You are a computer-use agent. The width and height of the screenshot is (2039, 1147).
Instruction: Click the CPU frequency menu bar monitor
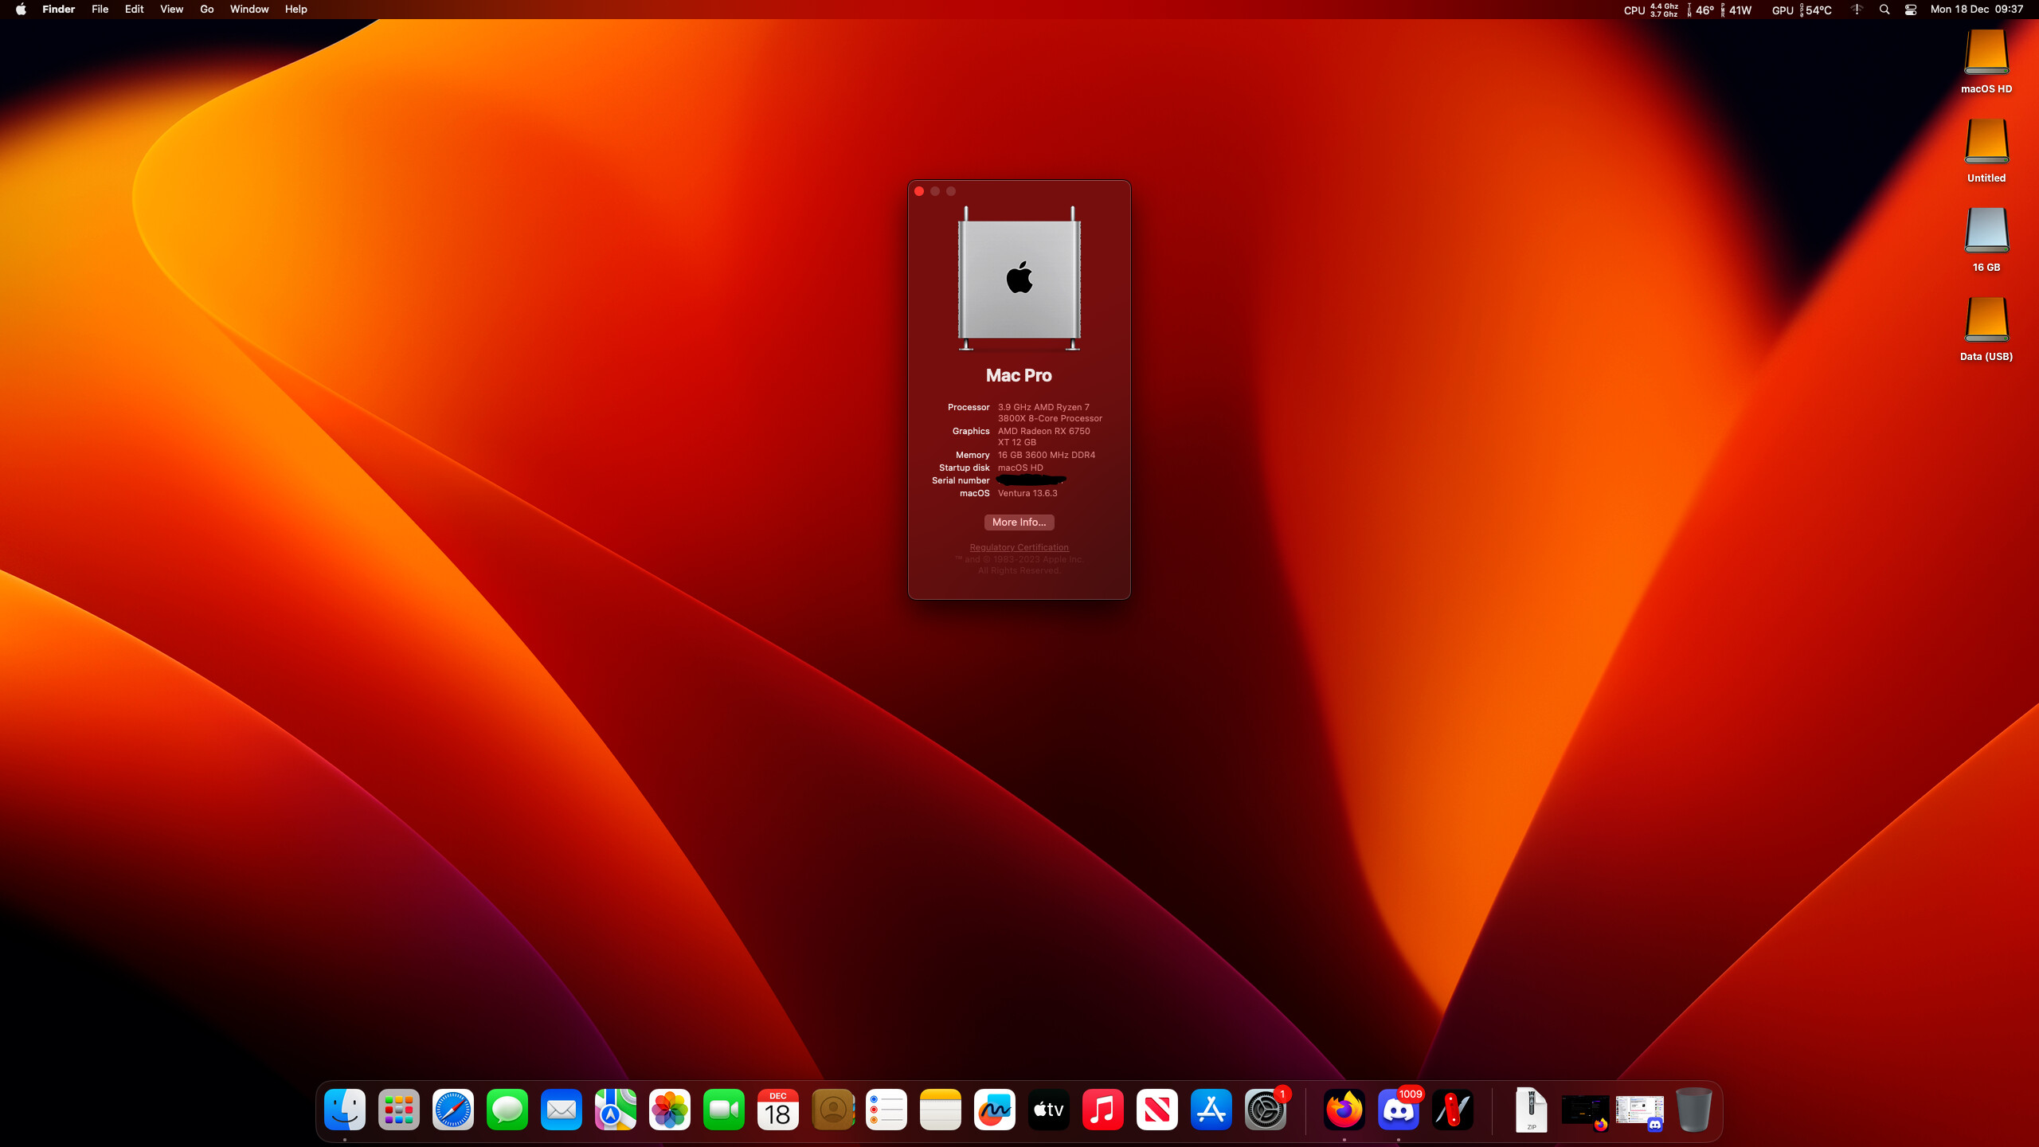1651,10
